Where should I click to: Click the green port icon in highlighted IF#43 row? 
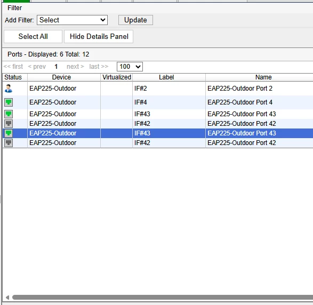tap(9, 133)
